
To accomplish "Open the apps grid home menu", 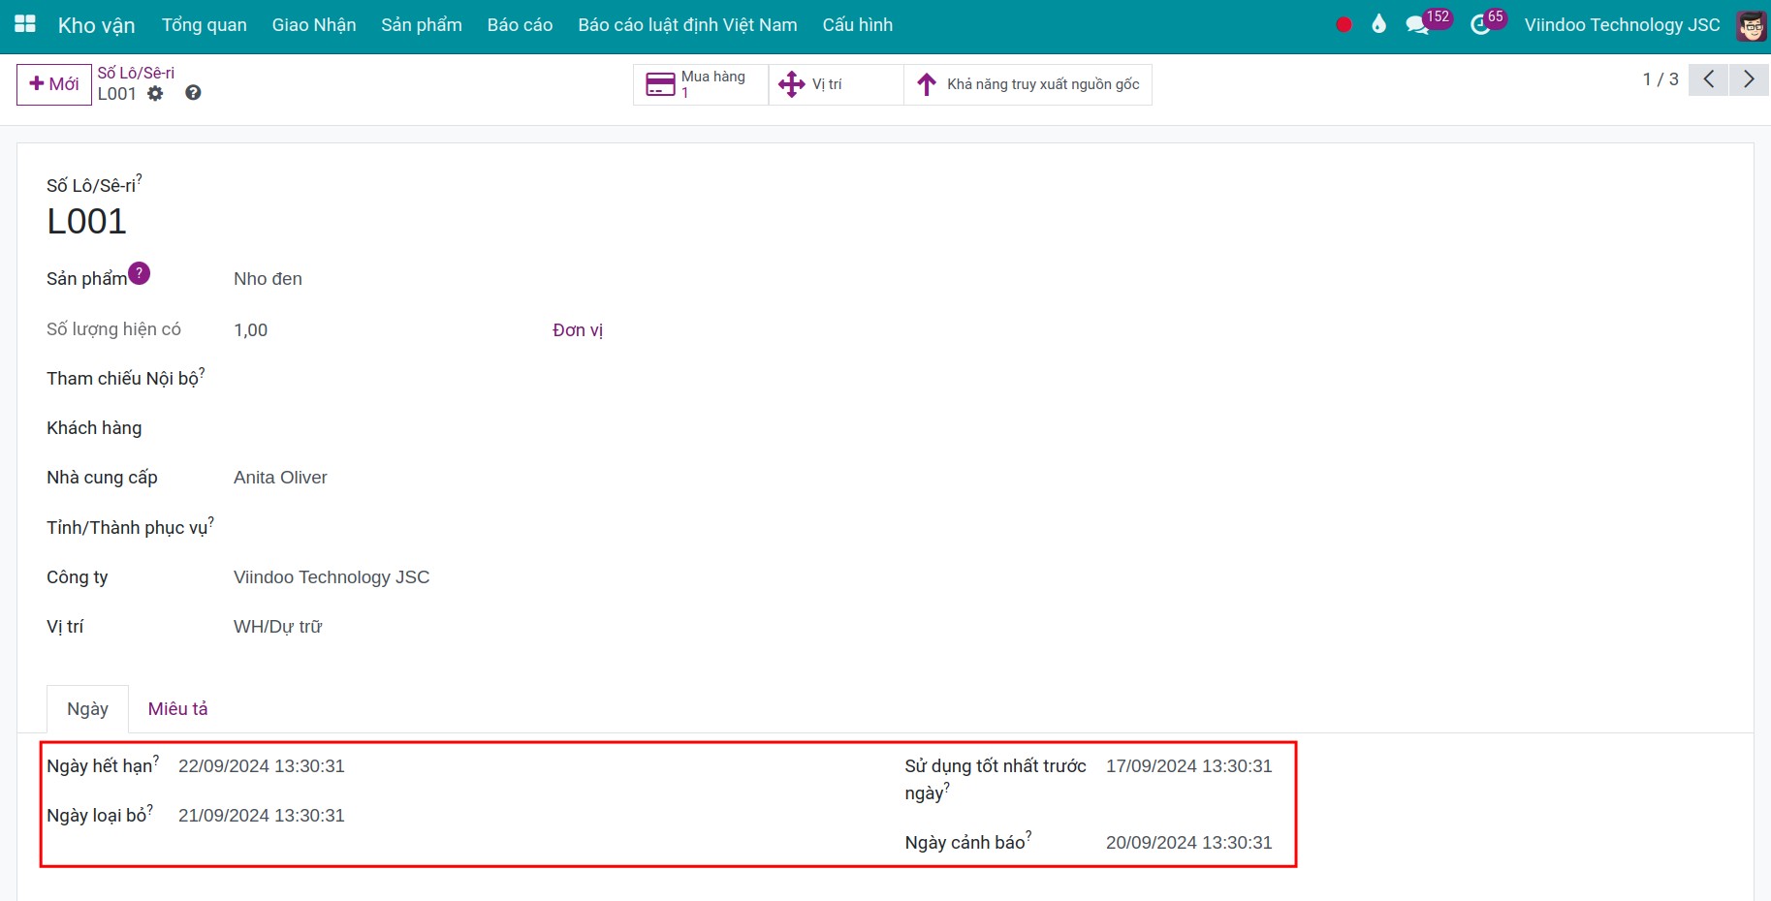I will pos(25,24).
